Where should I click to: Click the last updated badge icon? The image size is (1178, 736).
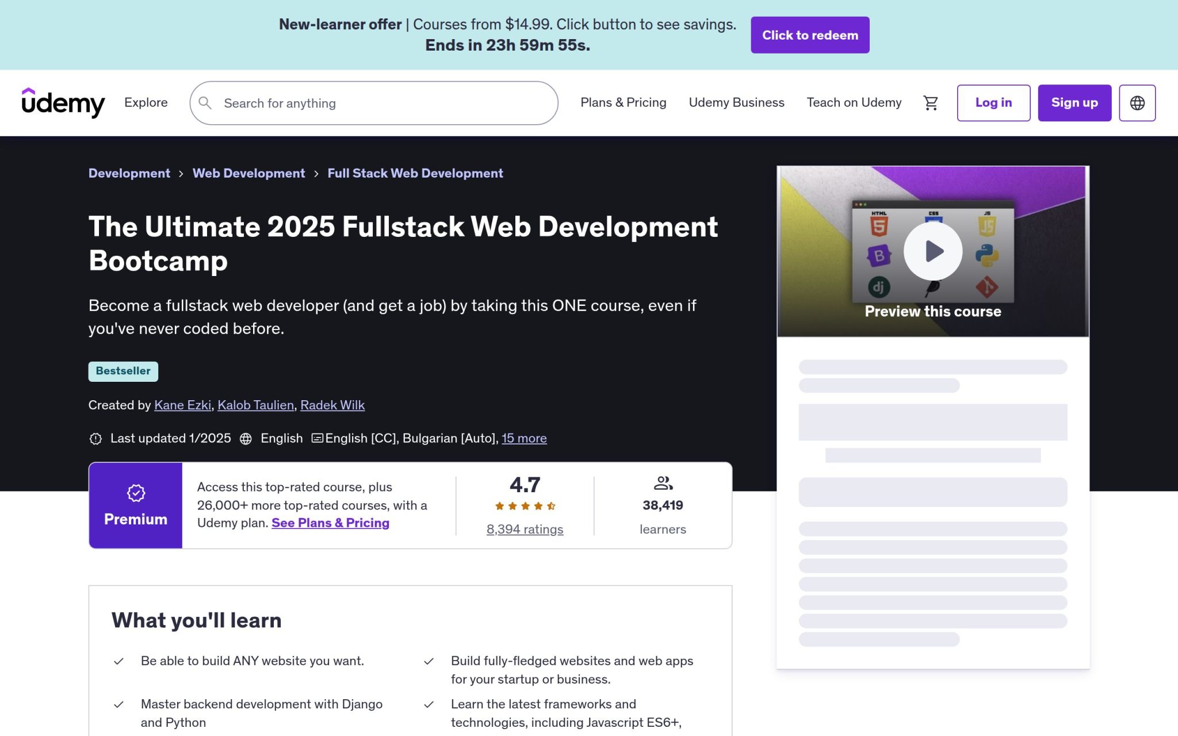click(95, 439)
